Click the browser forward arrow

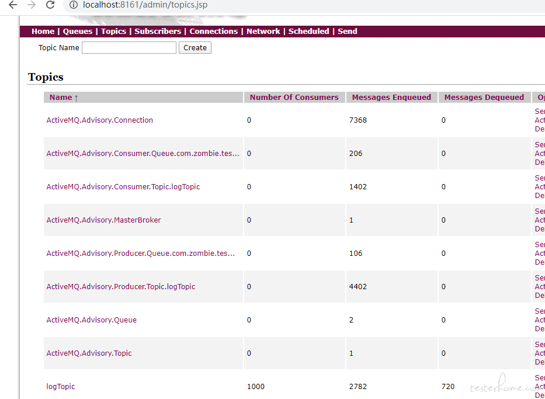pyautogui.click(x=32, y=5)
